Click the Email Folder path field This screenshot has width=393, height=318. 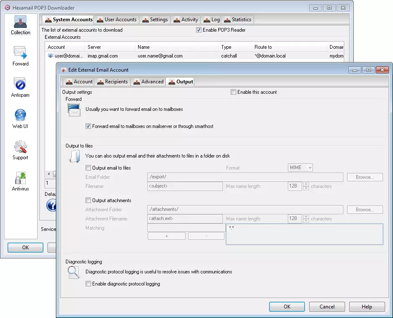click(245, 177)
